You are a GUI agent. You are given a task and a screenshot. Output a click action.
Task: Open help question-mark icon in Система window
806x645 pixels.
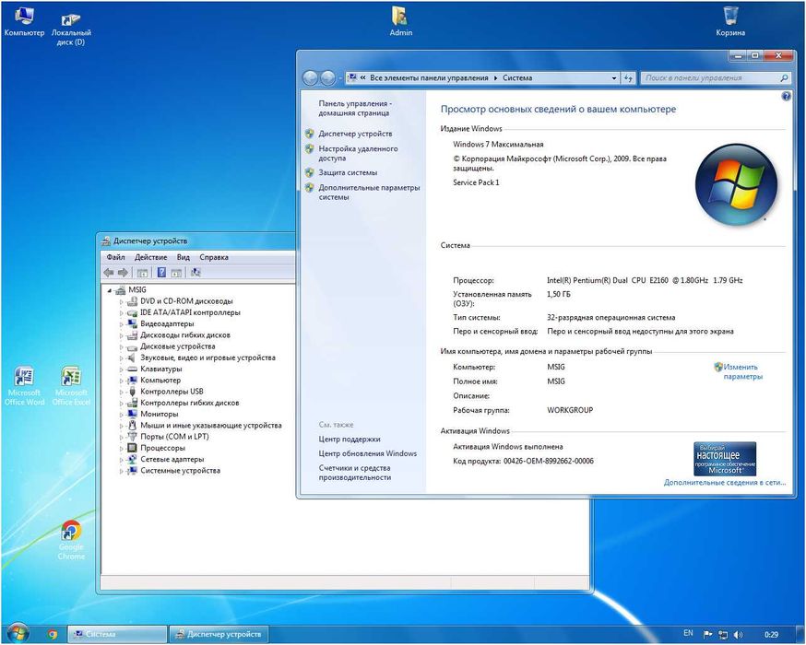(786, 96)
